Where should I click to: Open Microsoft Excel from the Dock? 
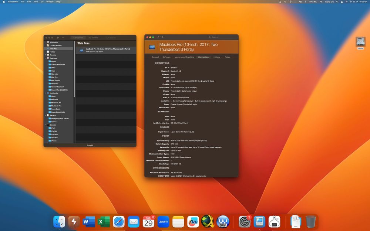point(104,221)
